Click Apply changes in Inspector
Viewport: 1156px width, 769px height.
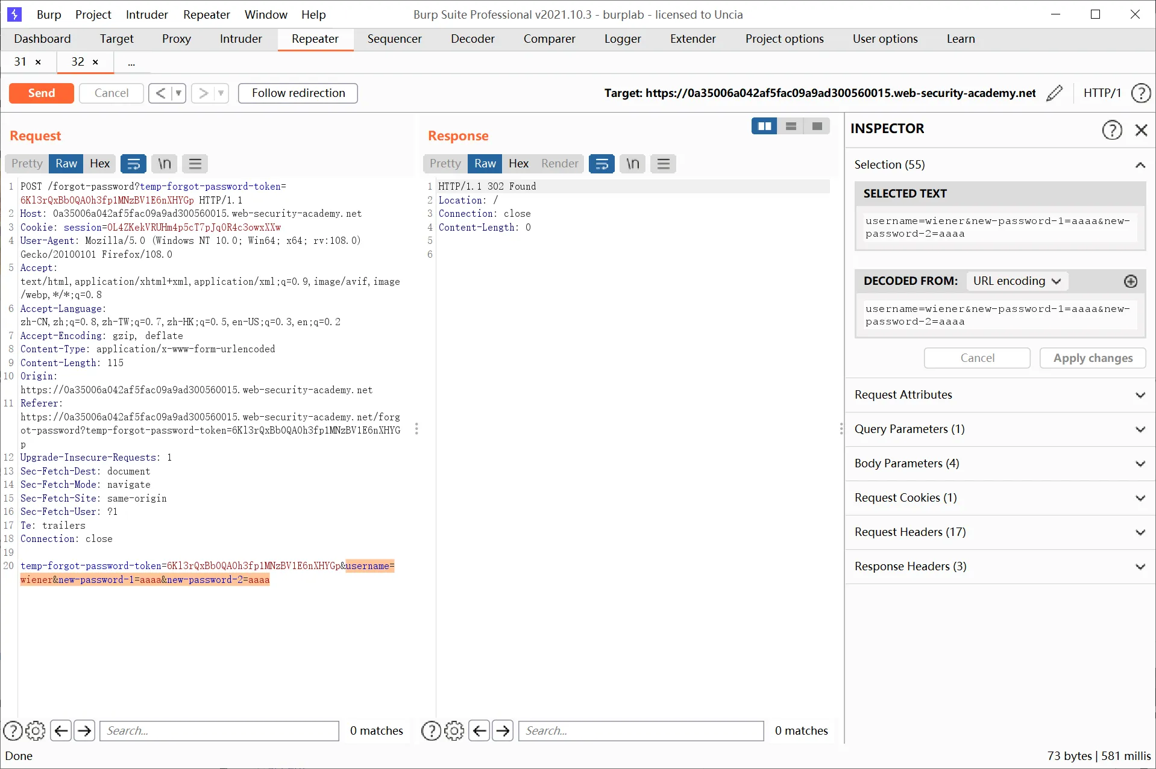(1093, 358)
